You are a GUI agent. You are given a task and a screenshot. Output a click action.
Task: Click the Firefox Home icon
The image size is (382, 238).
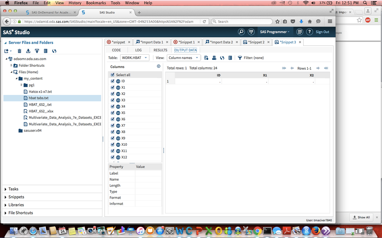coord(310,21)
